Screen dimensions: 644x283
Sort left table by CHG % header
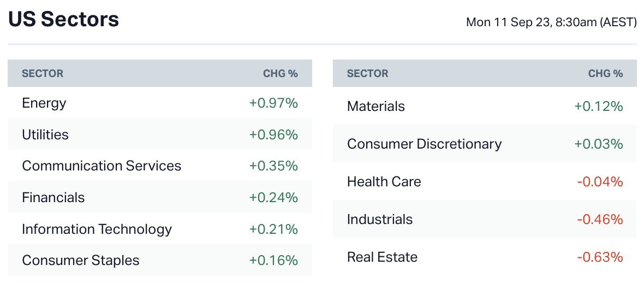(x=281, y=73)
